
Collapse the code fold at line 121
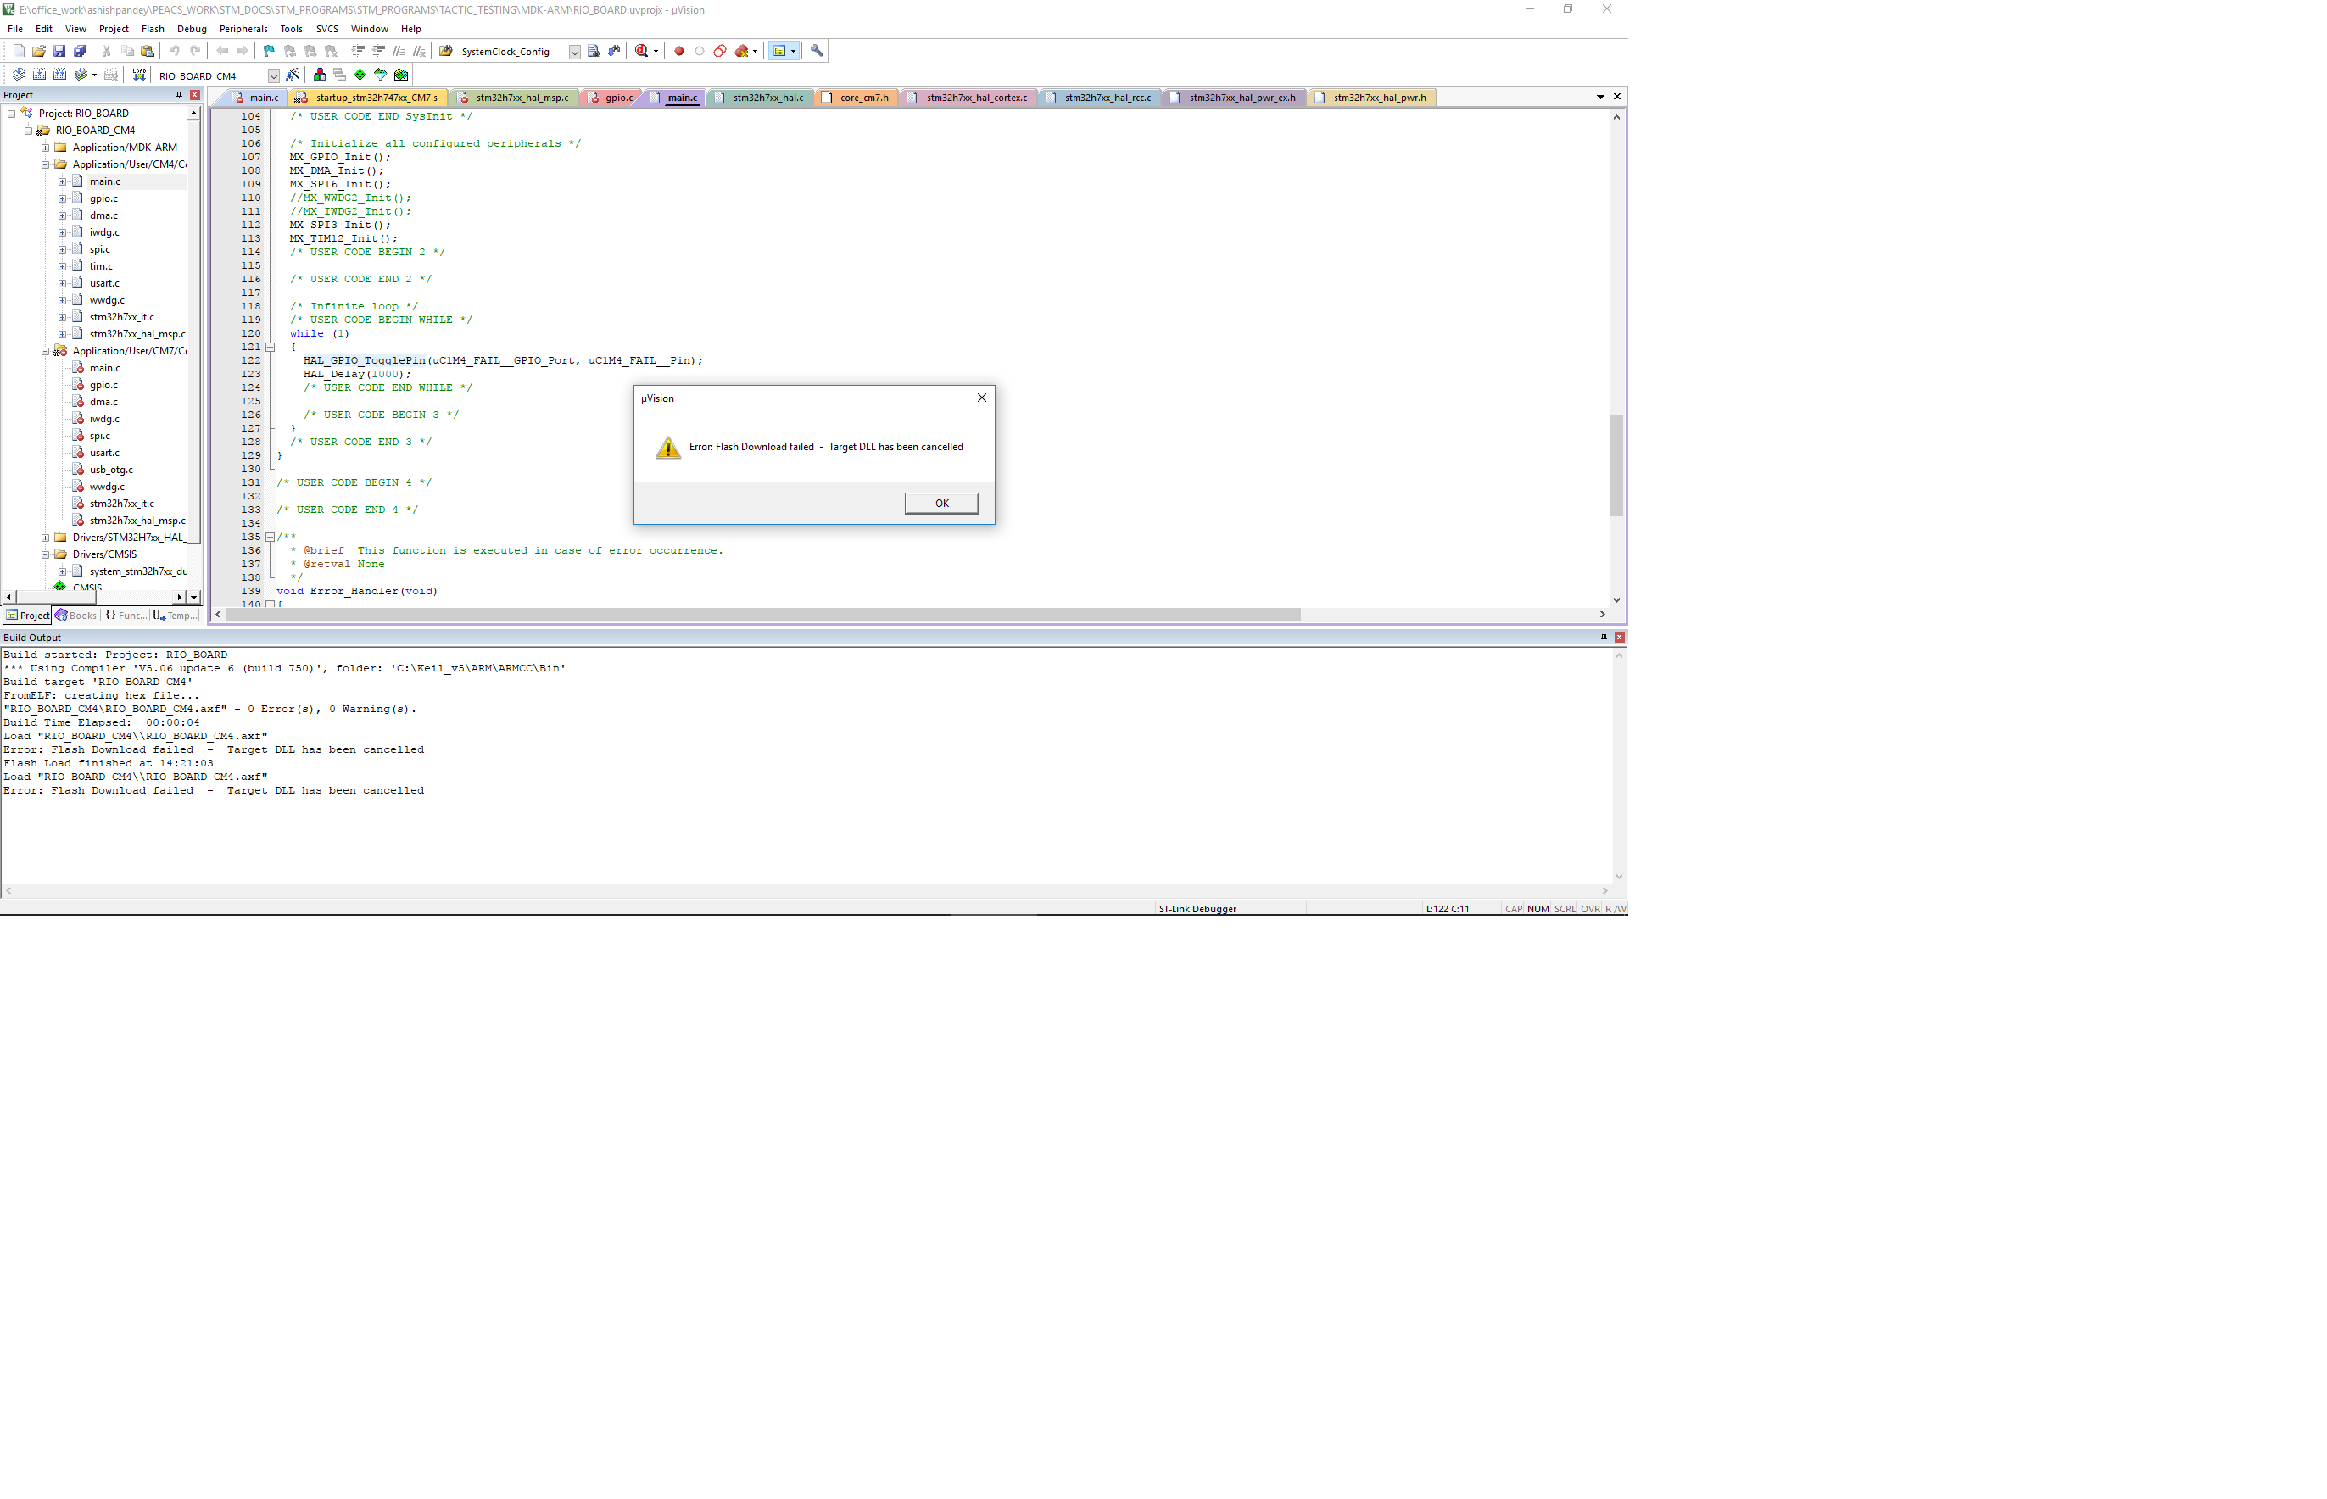(x=271, y=347)
